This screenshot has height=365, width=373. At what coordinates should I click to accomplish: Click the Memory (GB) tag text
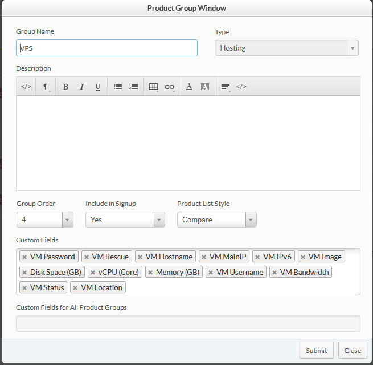178,272
